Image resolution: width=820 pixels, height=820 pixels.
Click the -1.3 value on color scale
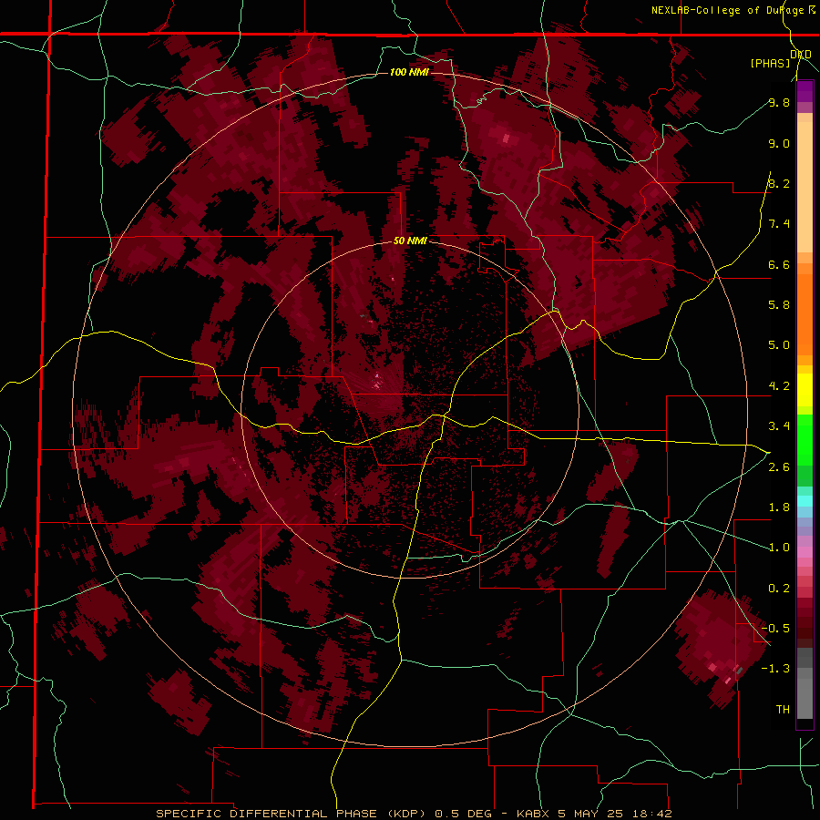point(775,669)
